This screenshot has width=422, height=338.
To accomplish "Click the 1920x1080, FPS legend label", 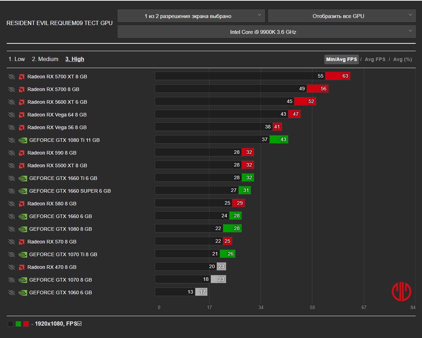I will tap(56, 324).
